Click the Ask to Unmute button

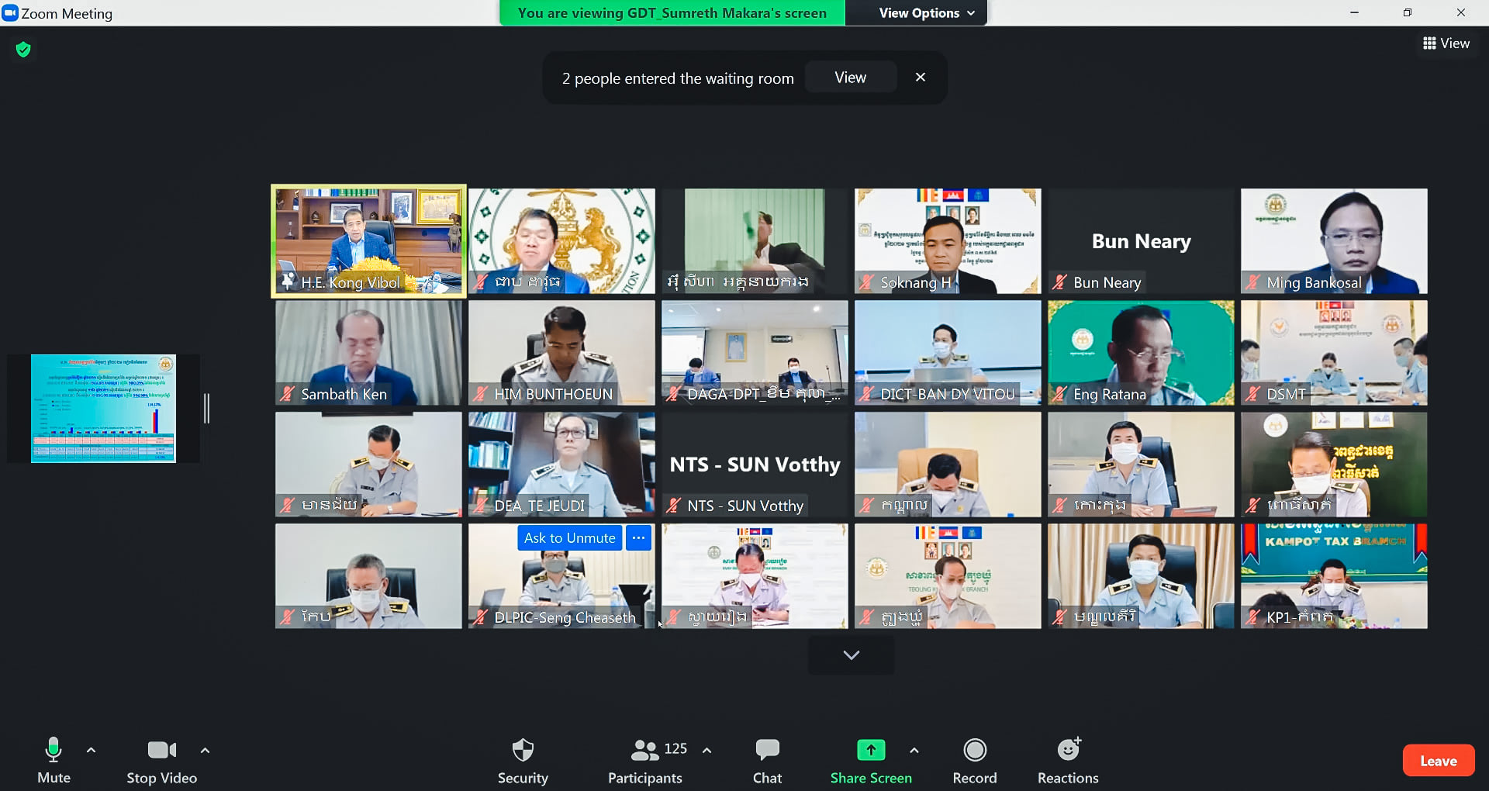569,538
